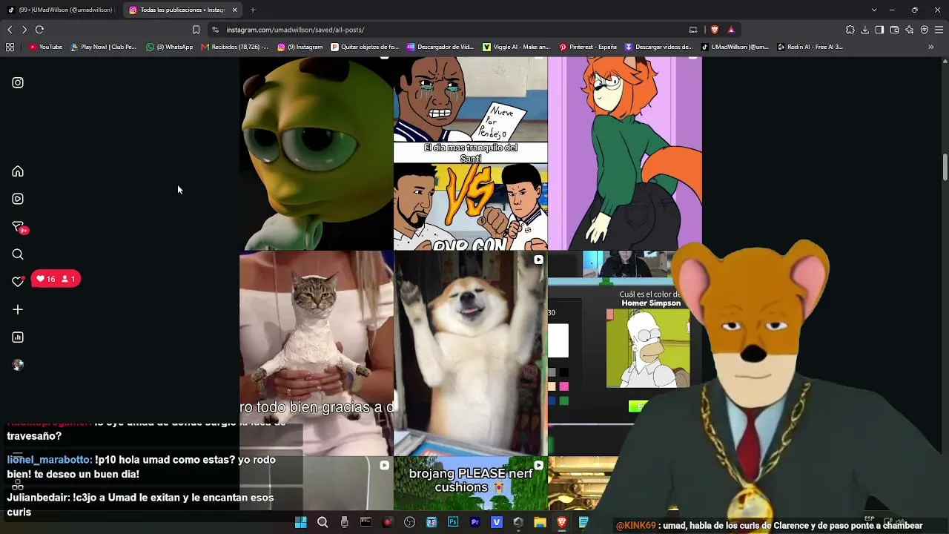Open the profile avatar in sidebar
The width and height of the screenshot is (949, 534).
tap(18, 365)
